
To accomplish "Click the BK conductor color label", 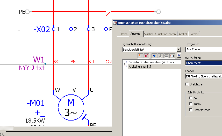I will pos(56,62).
